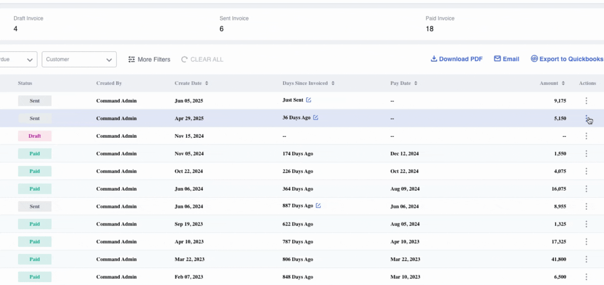This screenshot has width=604, height=285.
Task: Sort by Amount column
Action: point(563,84)
